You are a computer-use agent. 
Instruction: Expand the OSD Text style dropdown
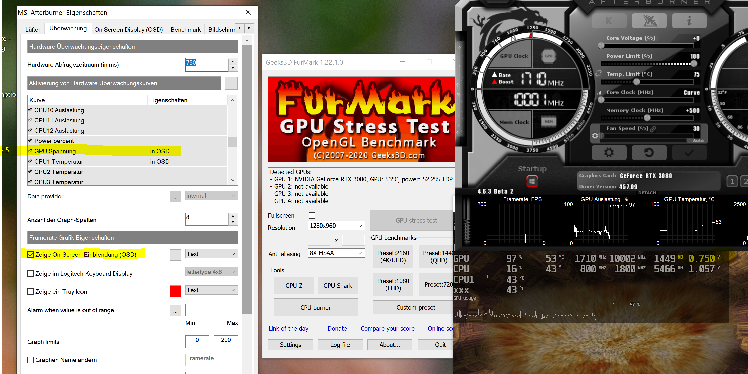[211, 254]
